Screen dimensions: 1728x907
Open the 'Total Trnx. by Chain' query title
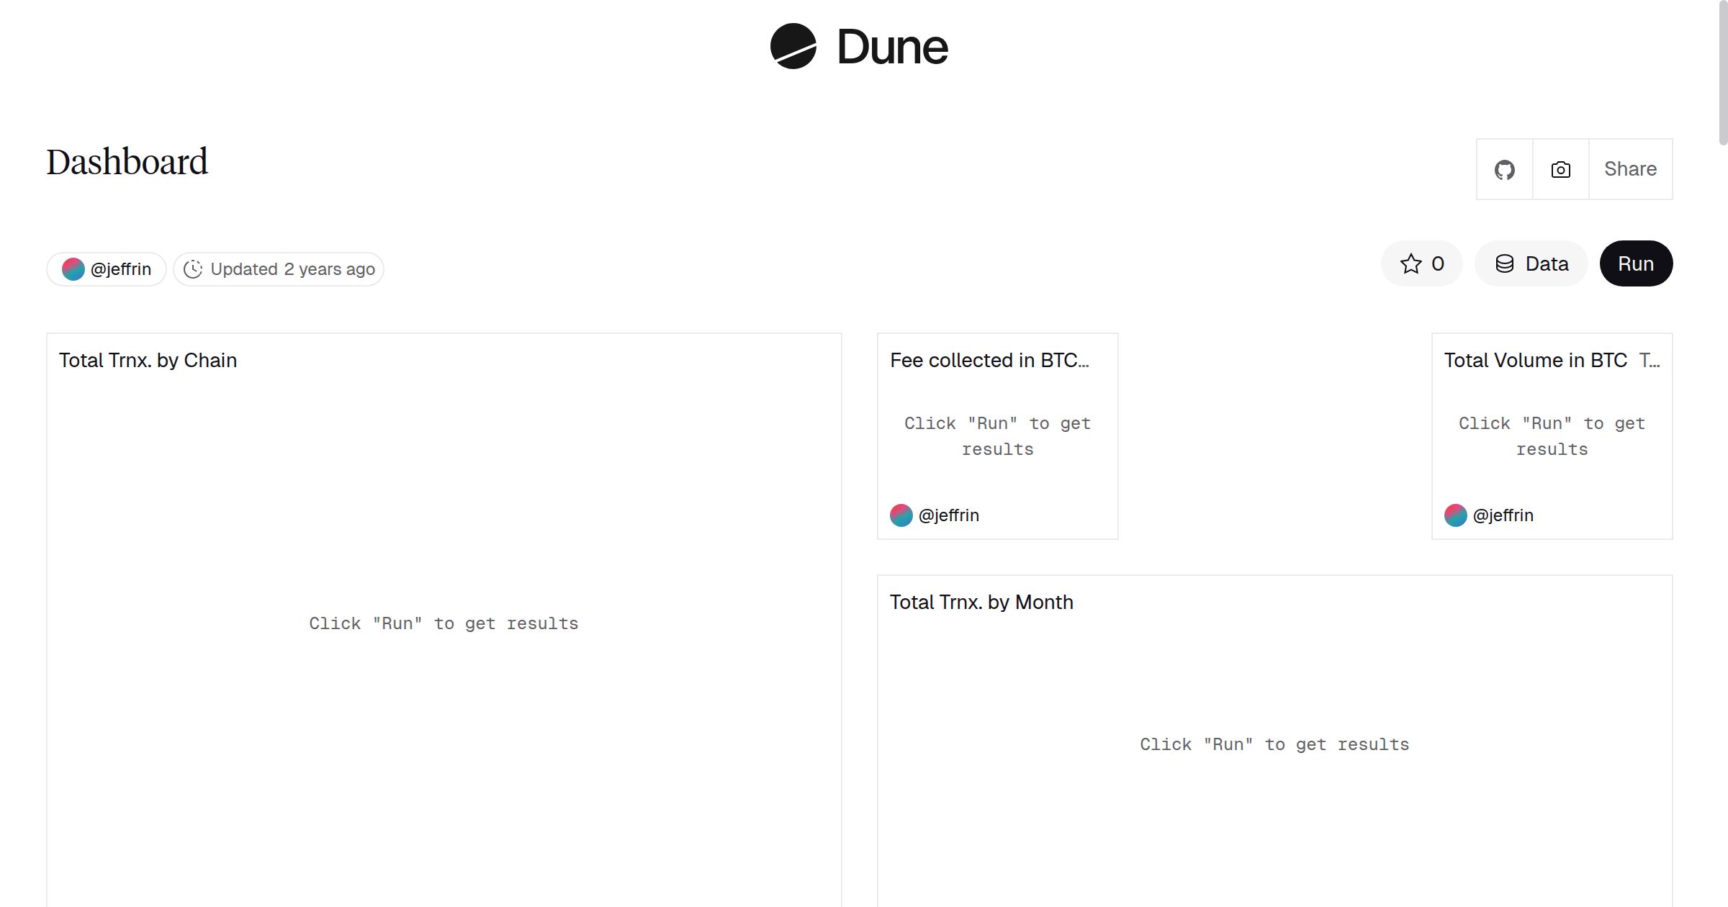coord(148,360)
